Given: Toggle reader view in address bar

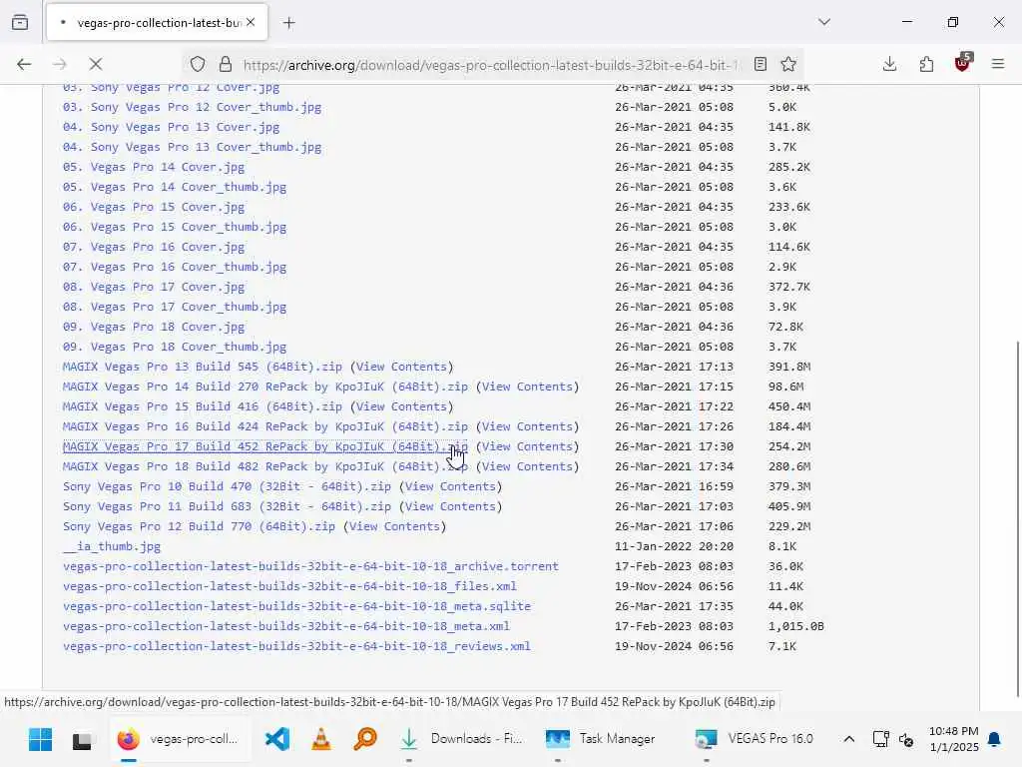Looking at the screenshot, I should 760,64.
